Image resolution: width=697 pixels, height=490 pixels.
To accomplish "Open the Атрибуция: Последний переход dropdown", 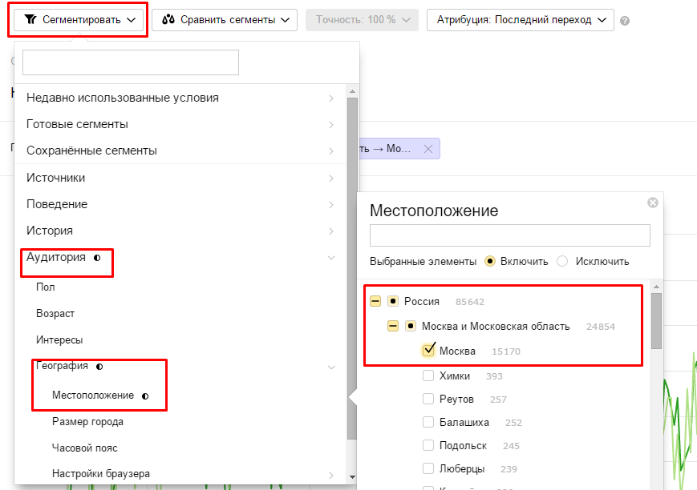I will click(520, 20).
